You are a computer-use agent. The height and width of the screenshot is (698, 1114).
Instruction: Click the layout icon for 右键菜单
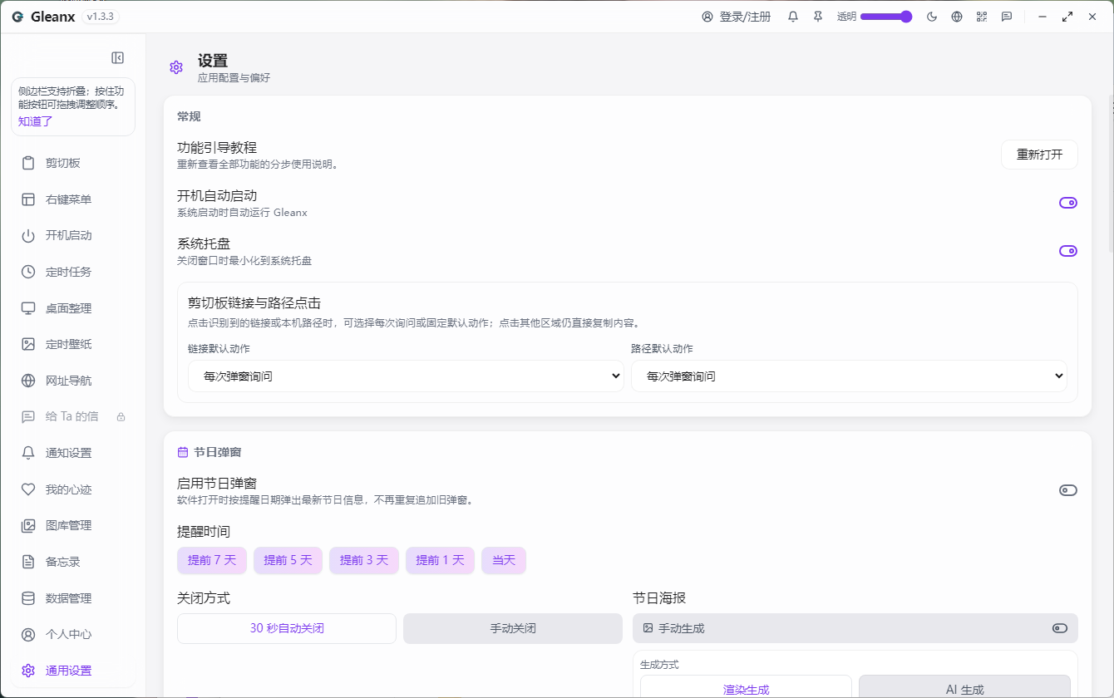click(28, 199)
